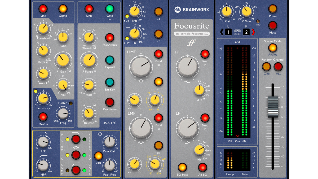Toggle the All EQ button

202,168
